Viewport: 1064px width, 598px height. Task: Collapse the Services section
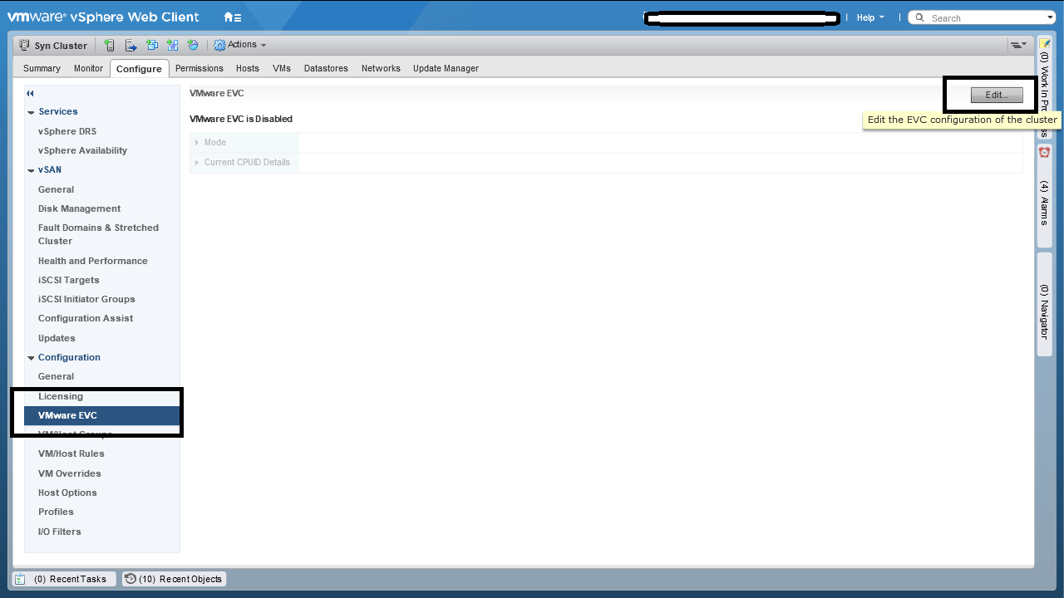click(x=32, y=112)
